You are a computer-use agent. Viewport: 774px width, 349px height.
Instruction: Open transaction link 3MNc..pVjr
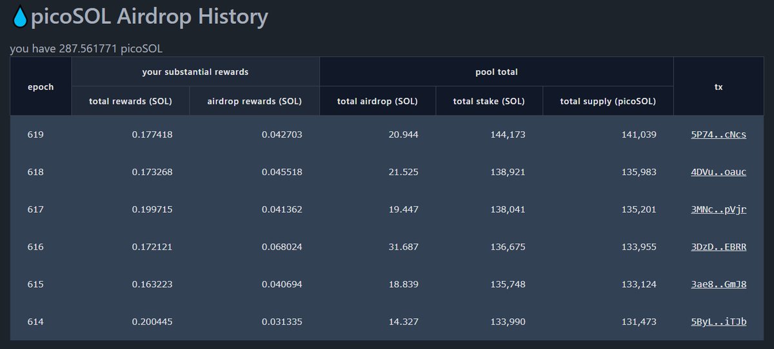(719, 210)
